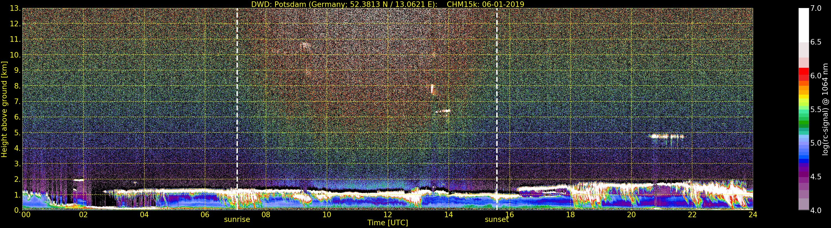Click the height axis tick label '1.'
Viewport: 831px width, 228px height.
[17, 195]
